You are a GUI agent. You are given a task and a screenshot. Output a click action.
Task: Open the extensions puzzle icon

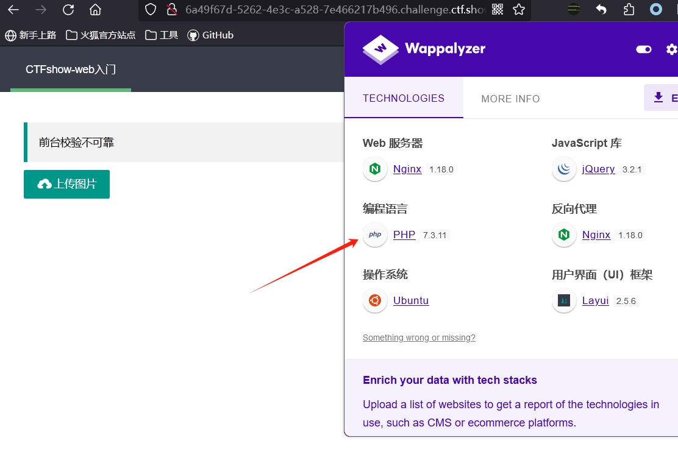(x=629, y=9)
